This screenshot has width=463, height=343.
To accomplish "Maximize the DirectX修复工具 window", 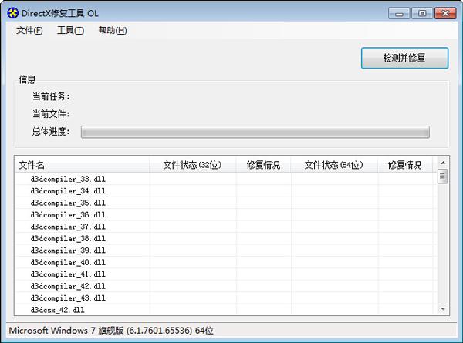I will coord(422,14).
